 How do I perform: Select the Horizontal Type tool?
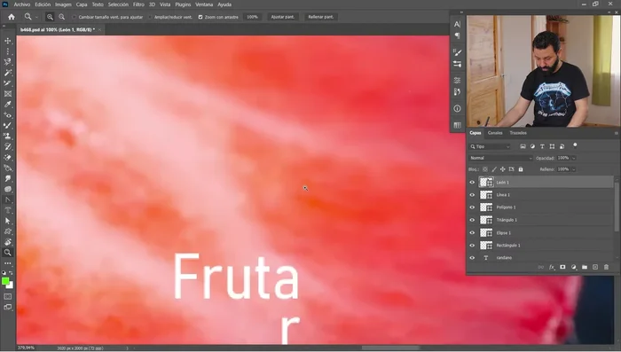pyautogui.click(x=7, y=210)
